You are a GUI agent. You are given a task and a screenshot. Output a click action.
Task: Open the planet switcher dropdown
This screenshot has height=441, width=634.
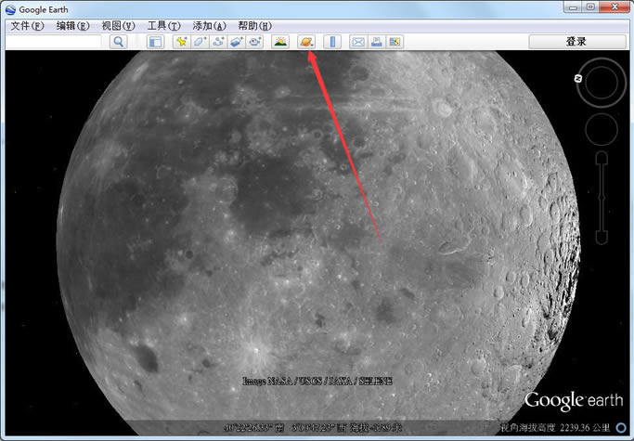(307, 42)
